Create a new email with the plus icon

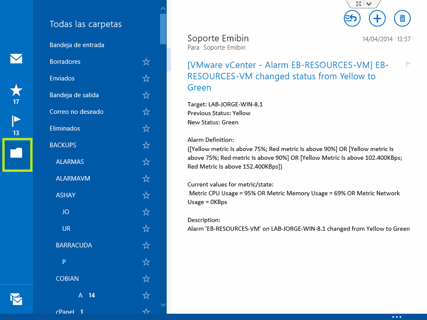[377, 19]
